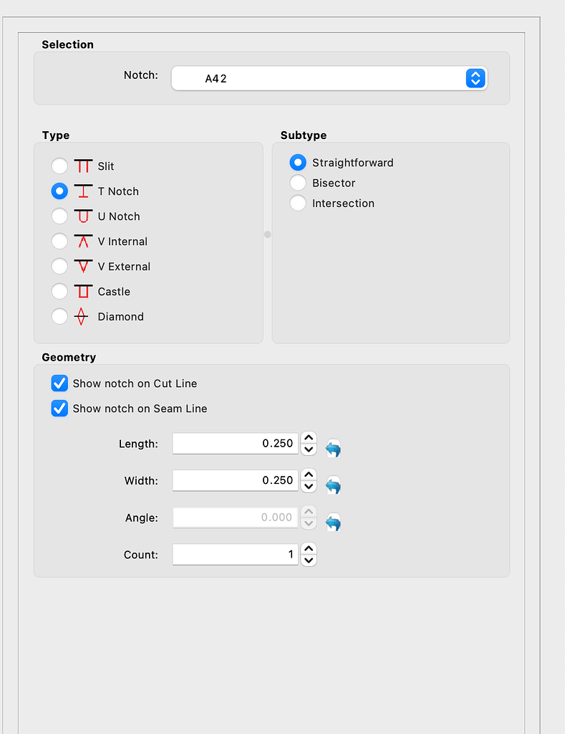The height and width of the screenshot is (734, 565).
Task: Decrease the Length value with down arrow
Action: 308,448
